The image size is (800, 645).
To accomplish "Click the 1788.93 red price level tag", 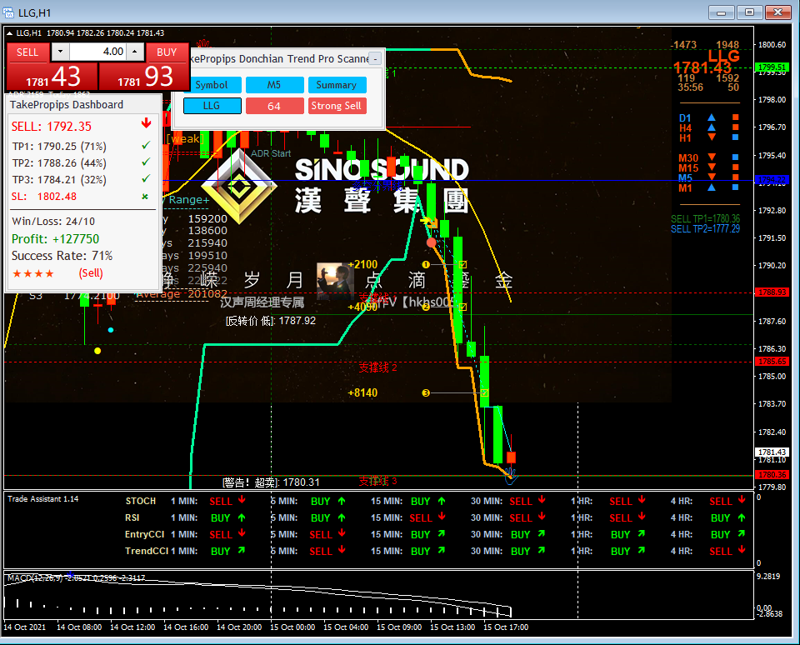I will click(772, 292).
